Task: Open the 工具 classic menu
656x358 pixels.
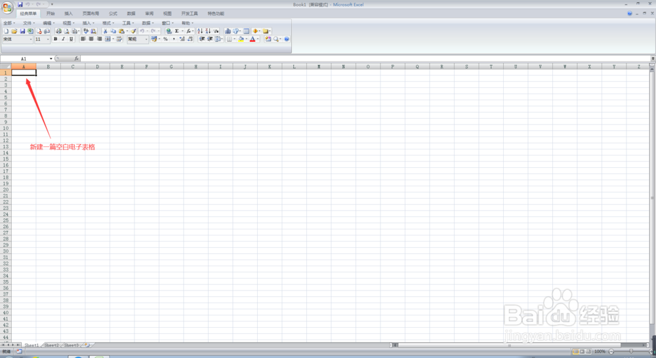Action: coord(128,23)
